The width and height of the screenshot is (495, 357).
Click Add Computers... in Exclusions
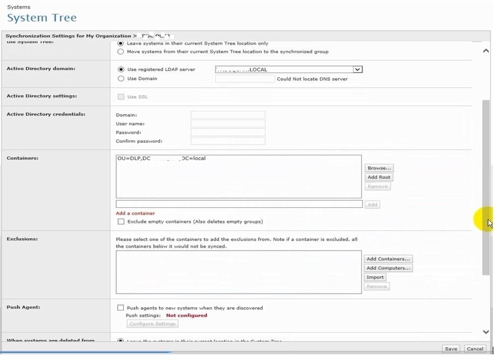(388, 268)
